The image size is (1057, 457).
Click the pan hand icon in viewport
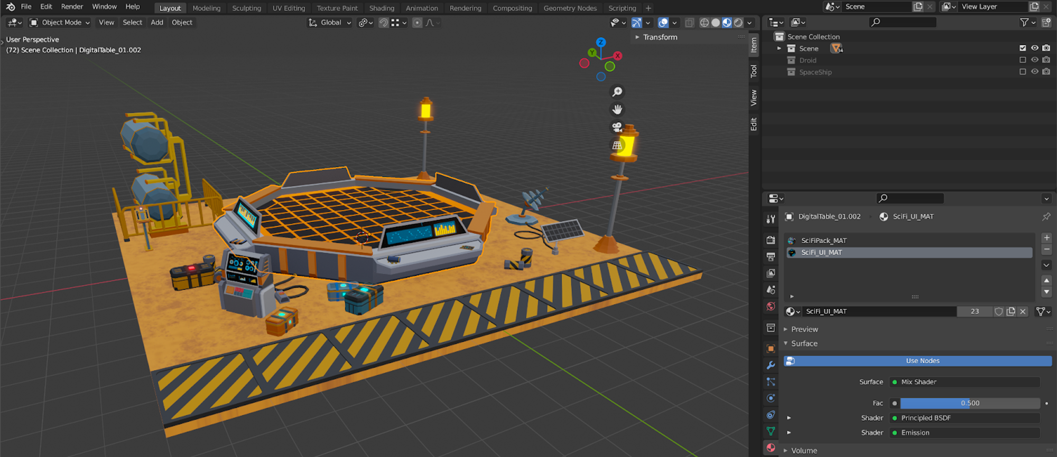click(617, 110)
